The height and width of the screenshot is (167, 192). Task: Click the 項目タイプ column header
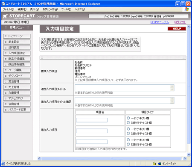[148, 112]
